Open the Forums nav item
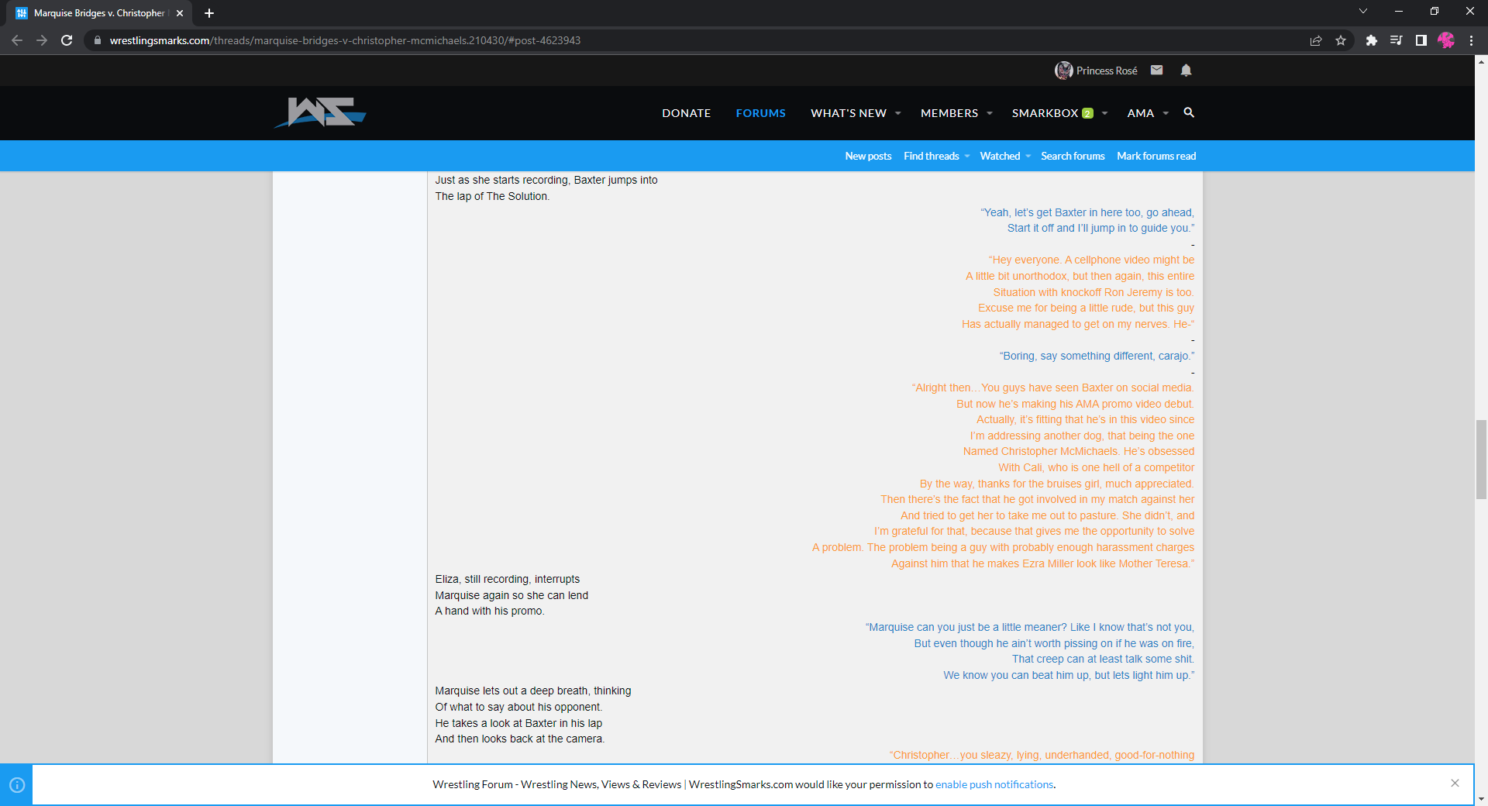Viewport: 1488px width, 806px height. pyautogui.click(x=760, y=113)
